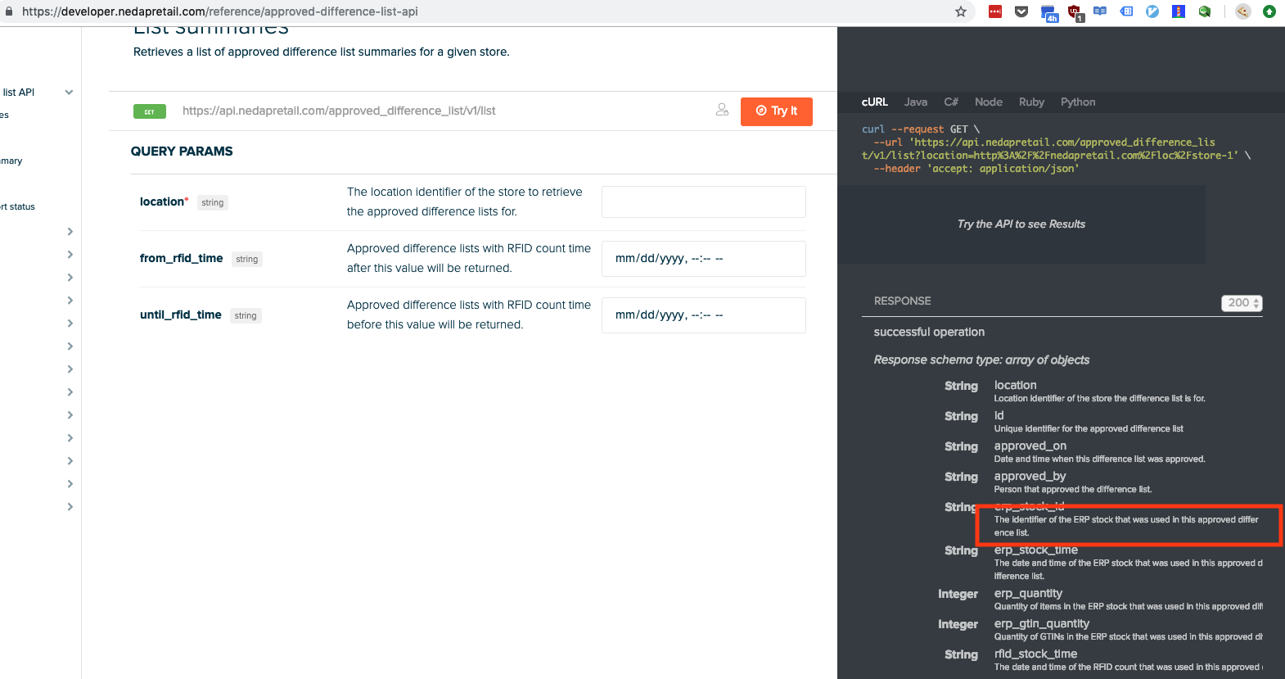
Task: Select the Node code tab
Action: click(989, 102)
